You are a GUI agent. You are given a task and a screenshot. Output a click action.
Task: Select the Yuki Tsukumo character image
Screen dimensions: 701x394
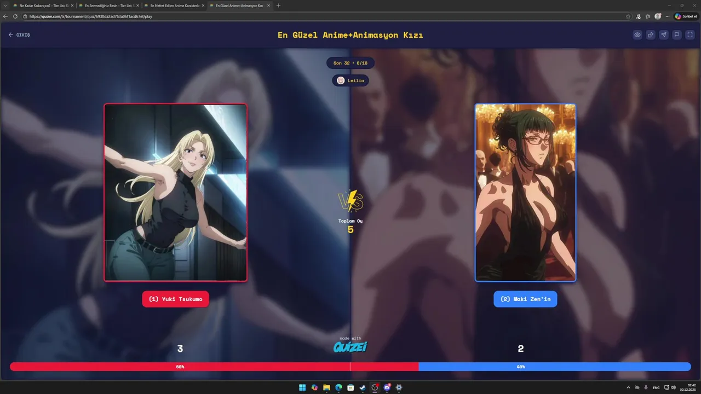(175, 193)
